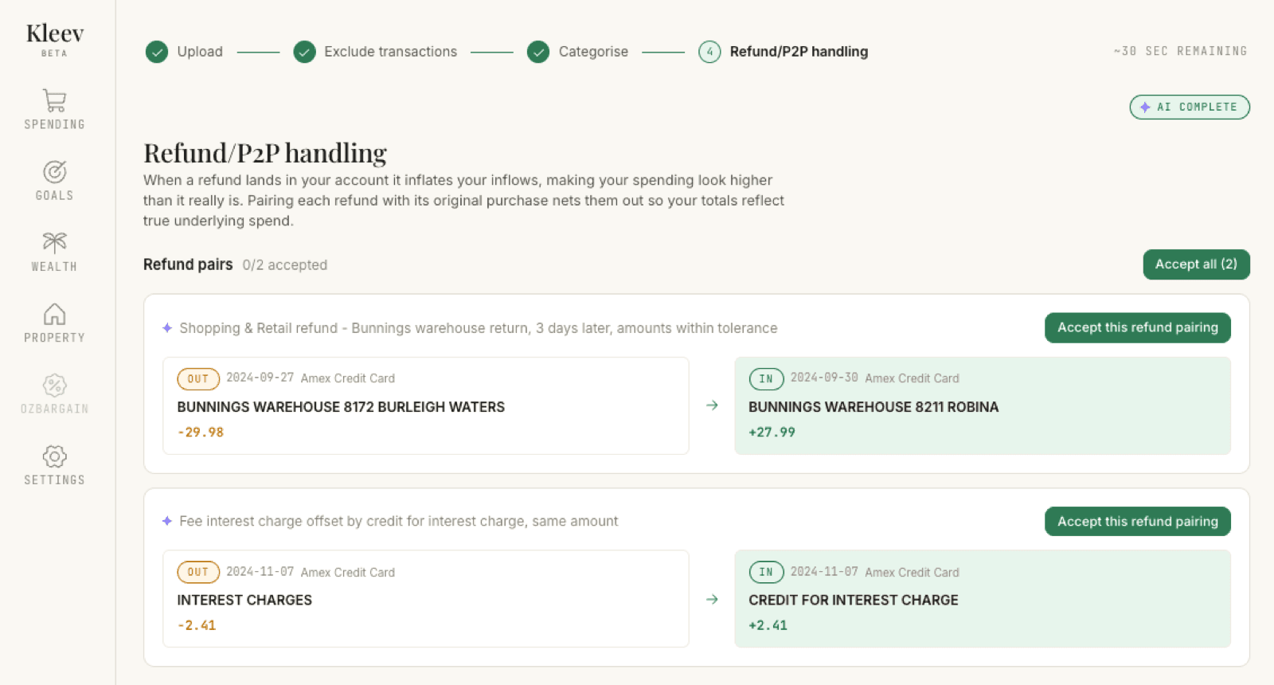
Task: Click 'Shopping & Retail refund' explanation text
Action: [x=478, y=328]
